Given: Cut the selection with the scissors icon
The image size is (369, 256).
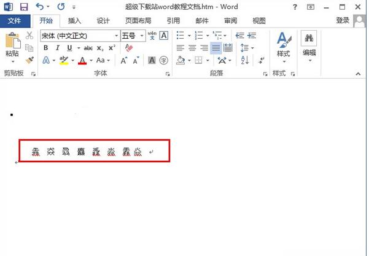Looking at the screenshot, I should [x=29, y=36].
